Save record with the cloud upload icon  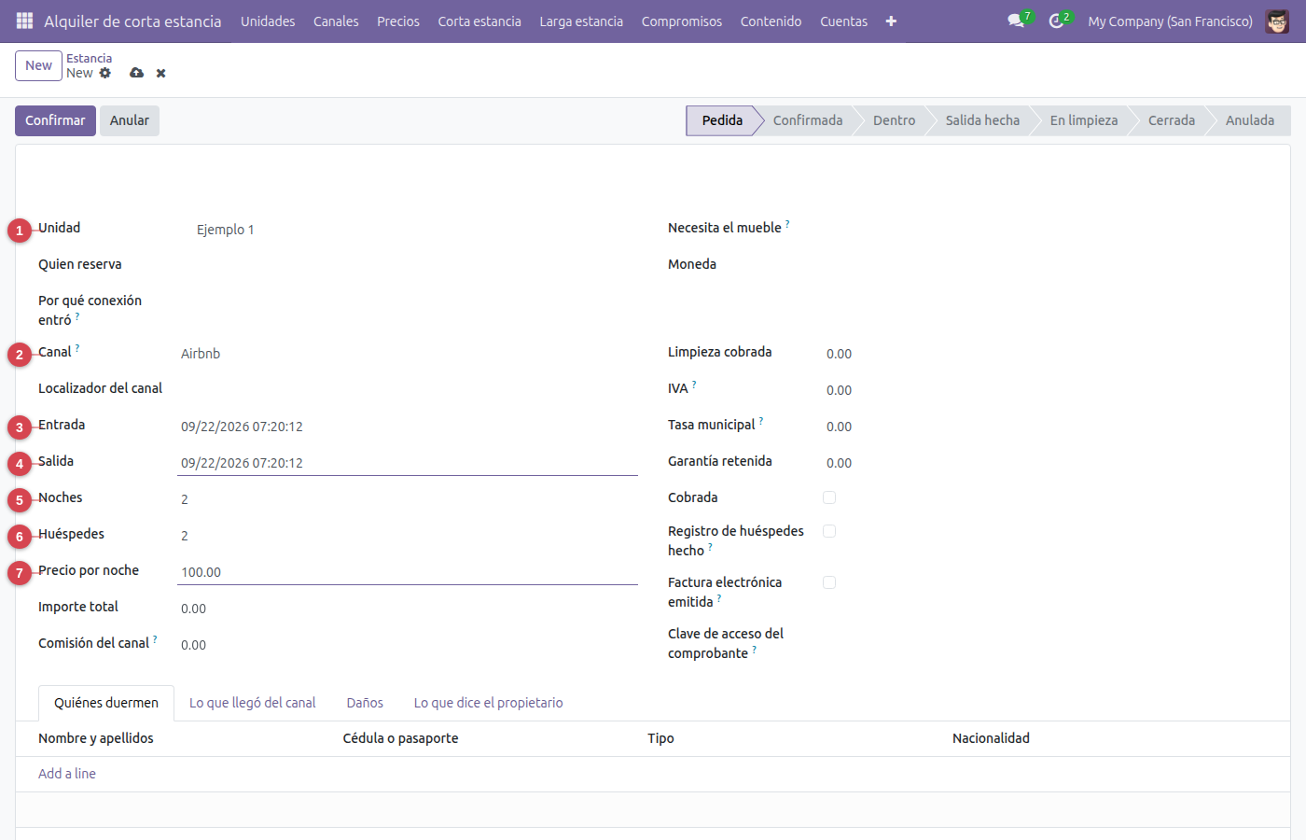(x=137, y=73)
